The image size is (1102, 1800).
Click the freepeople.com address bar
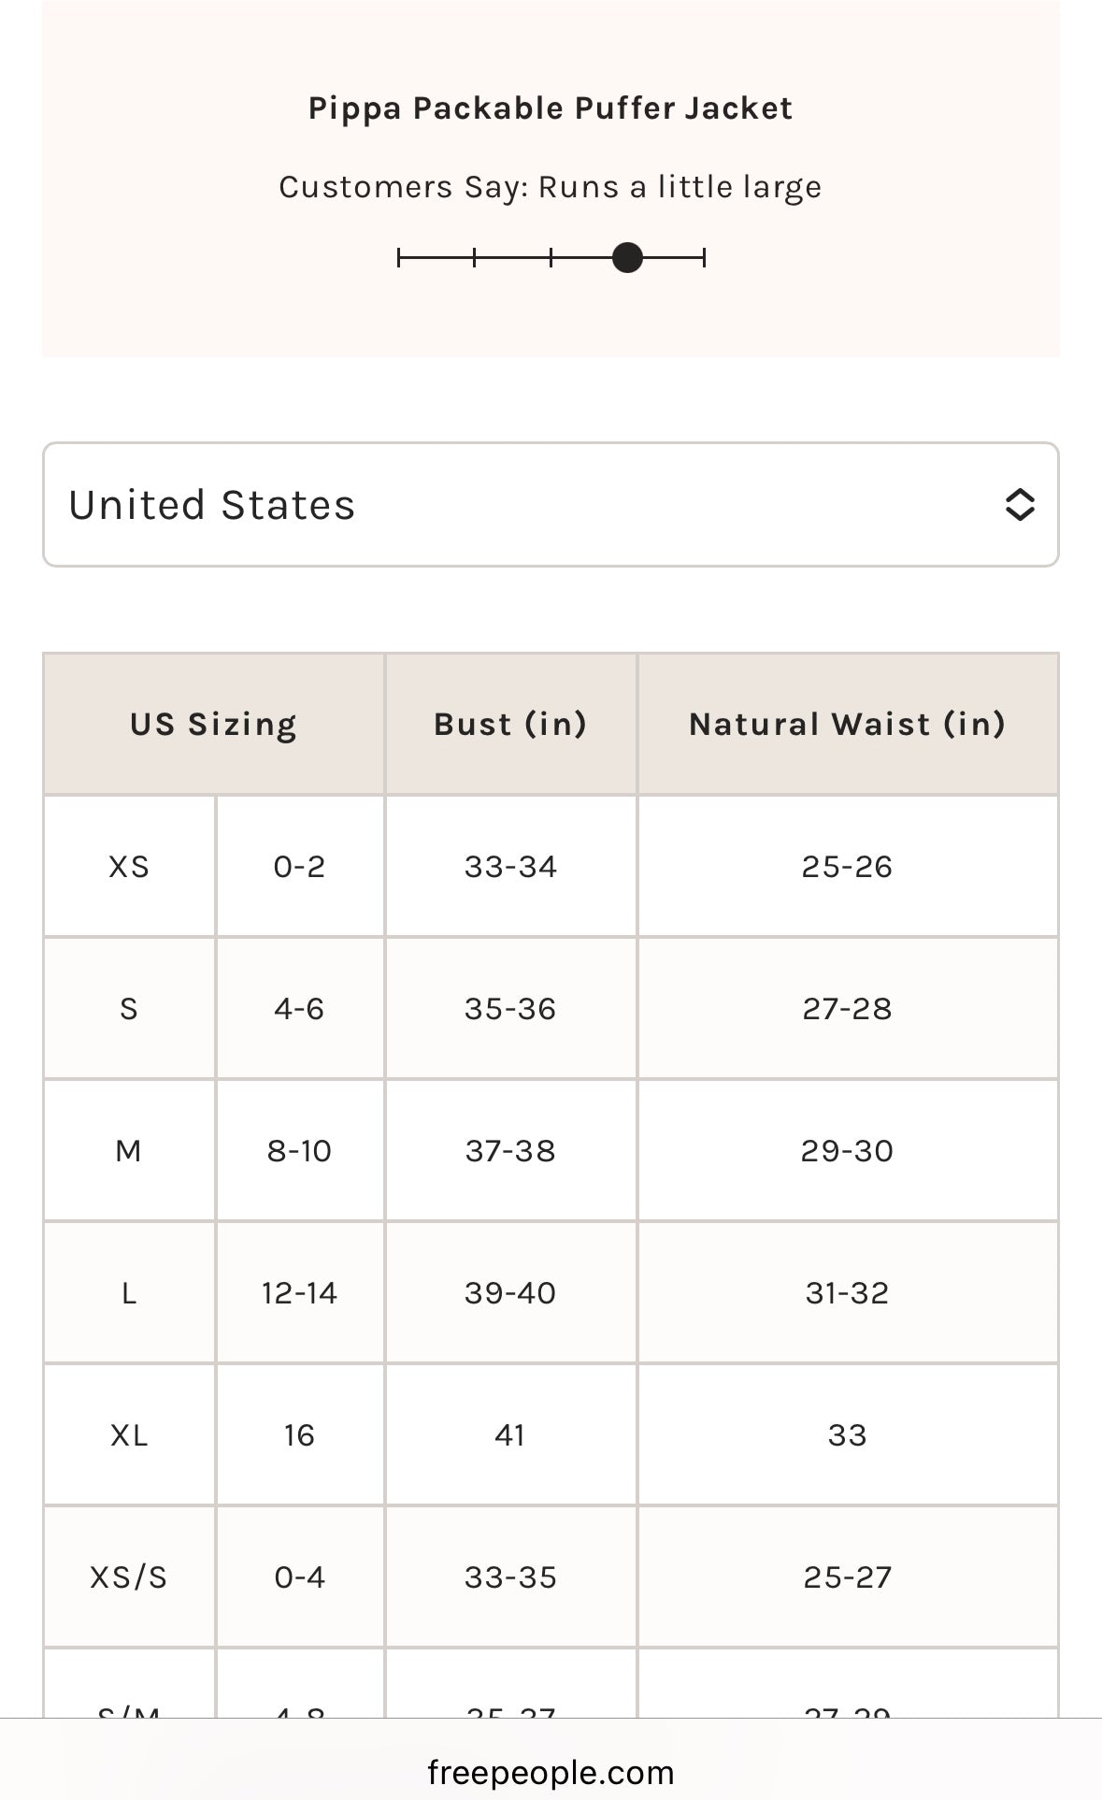pos(551,1772)
